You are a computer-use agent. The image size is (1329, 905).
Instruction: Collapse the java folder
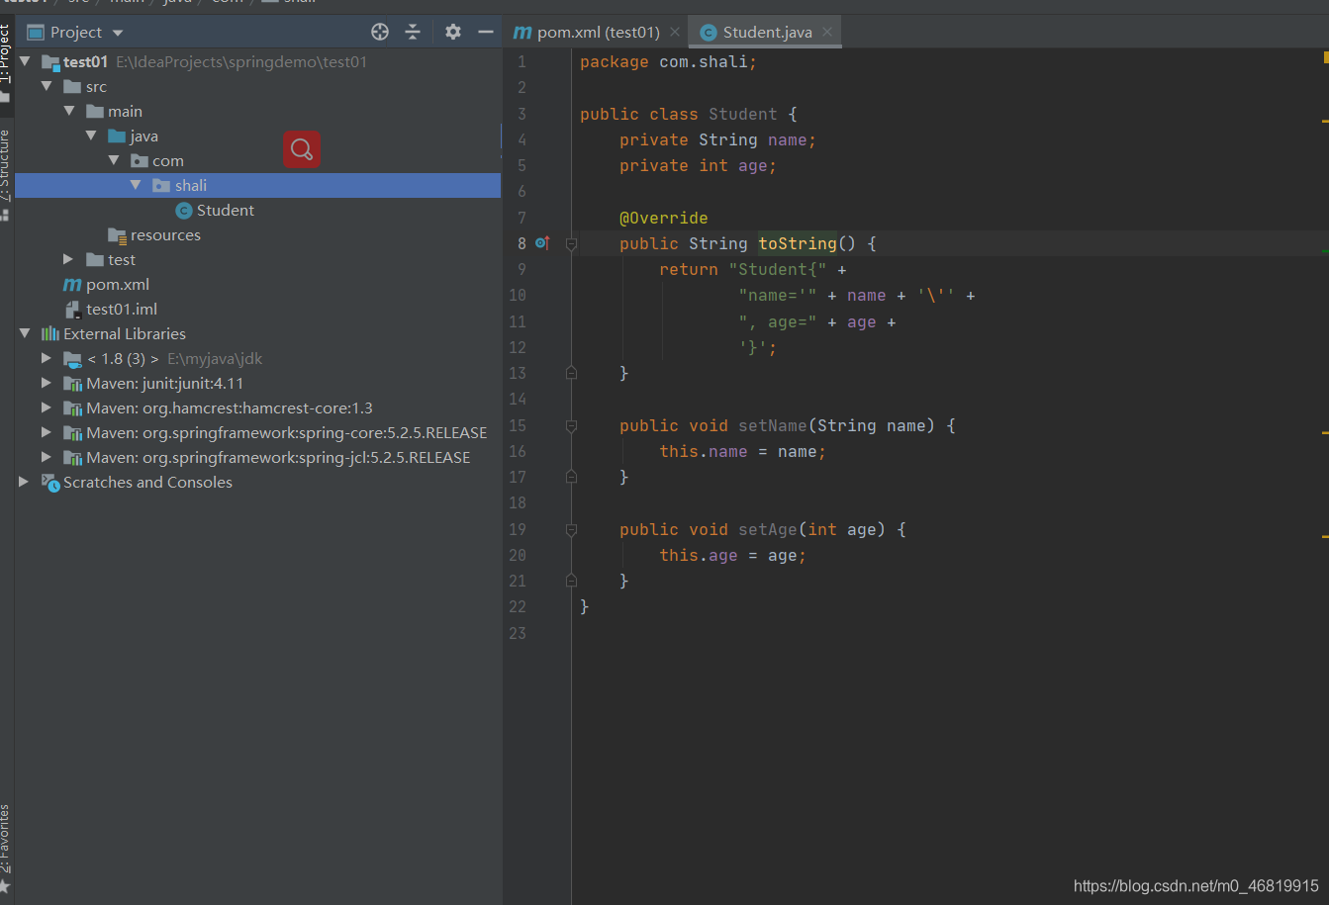point(91,136)
